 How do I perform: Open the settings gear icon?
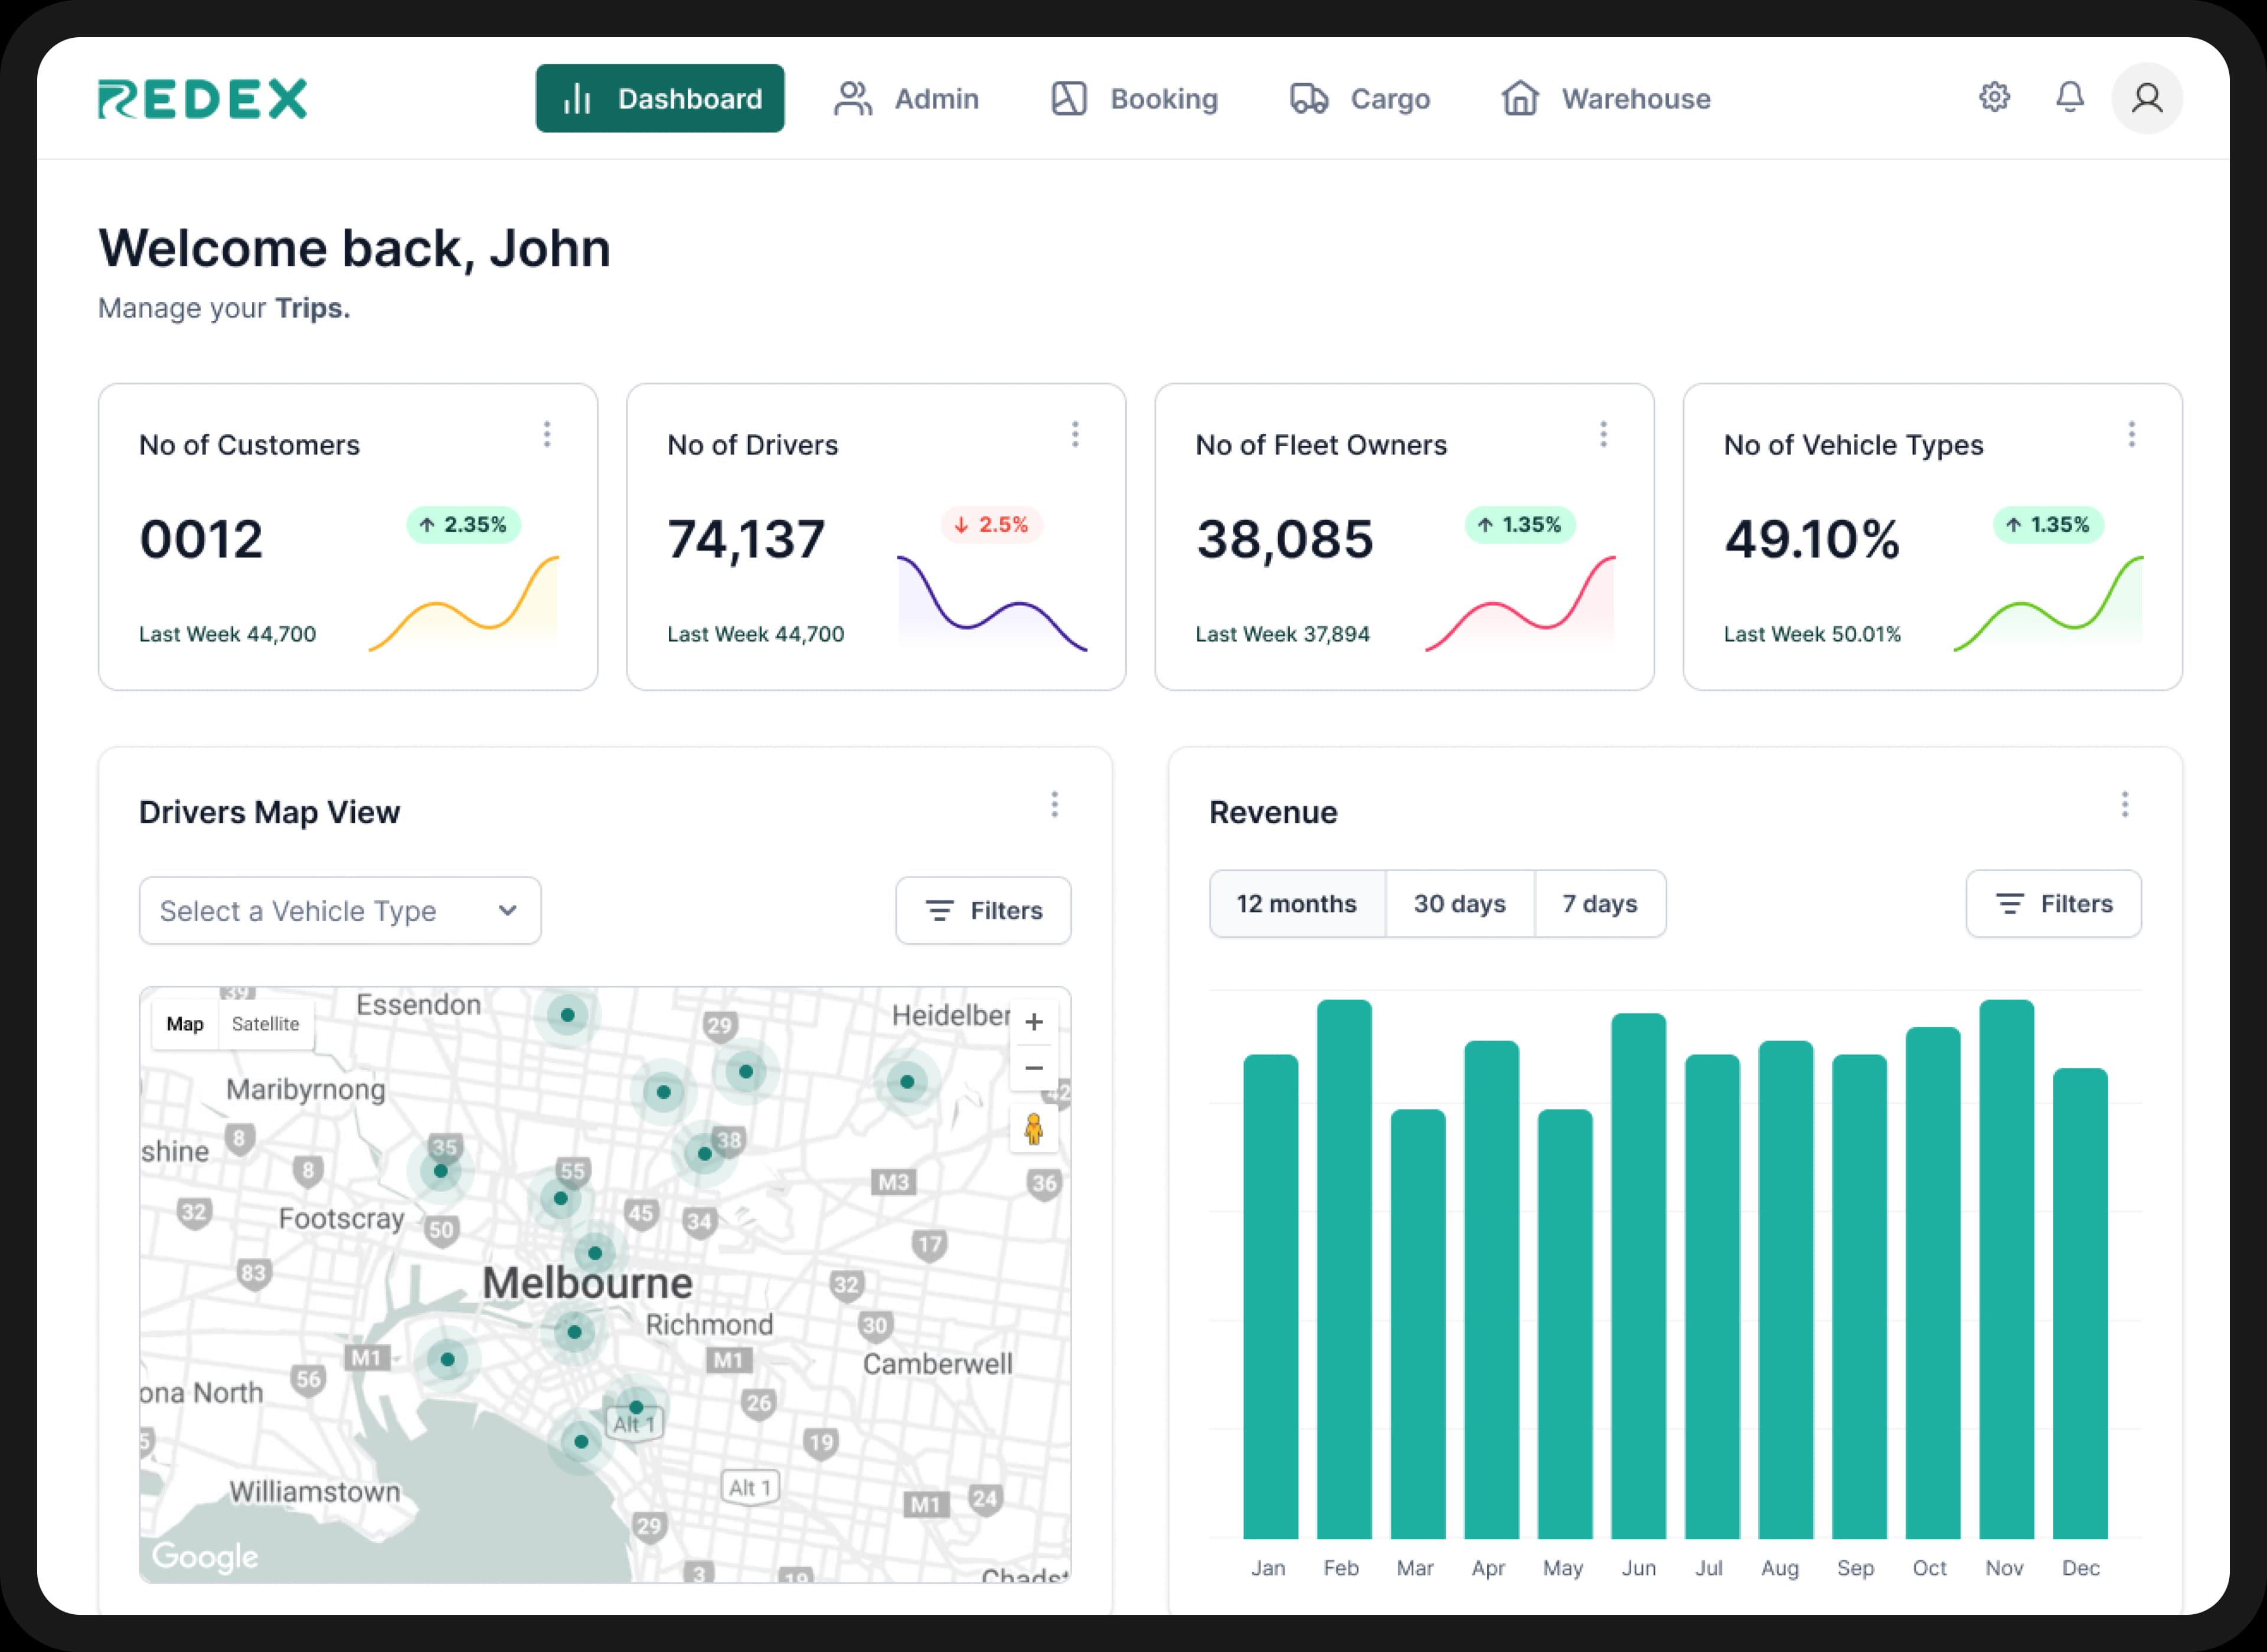[1994, 97]
